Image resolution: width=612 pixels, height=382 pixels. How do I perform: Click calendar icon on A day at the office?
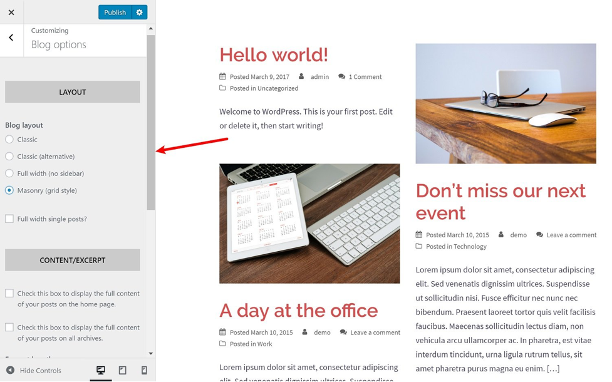click(222, 332)
